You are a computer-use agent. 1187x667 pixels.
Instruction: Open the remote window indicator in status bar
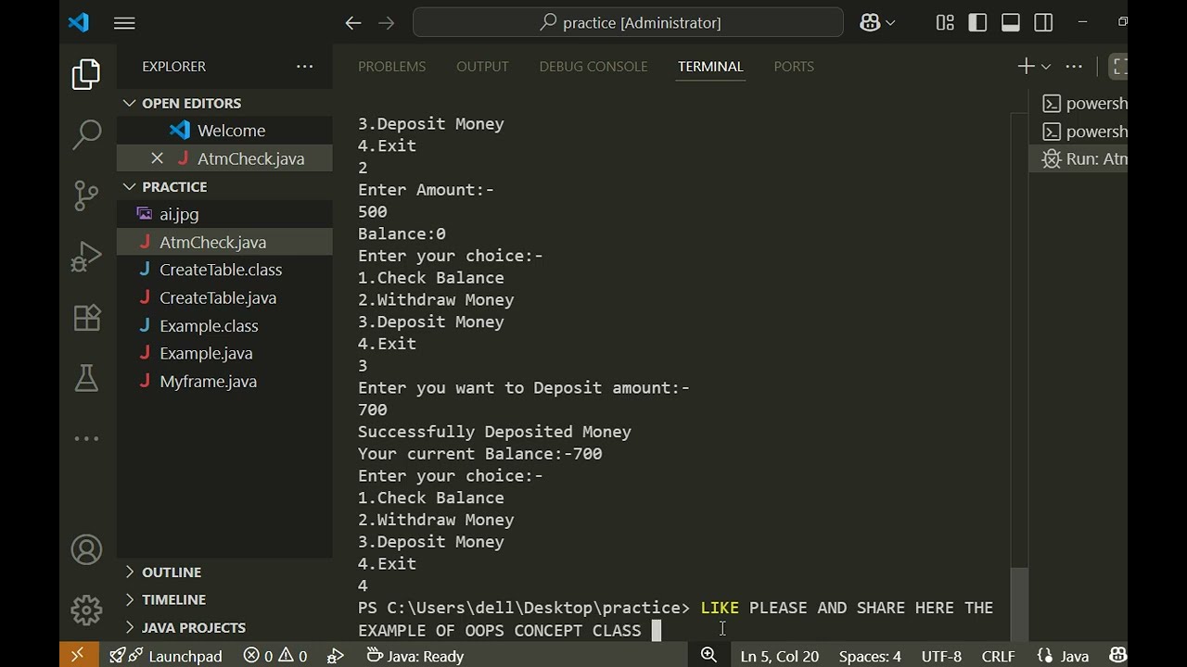[x=78, y=655]
